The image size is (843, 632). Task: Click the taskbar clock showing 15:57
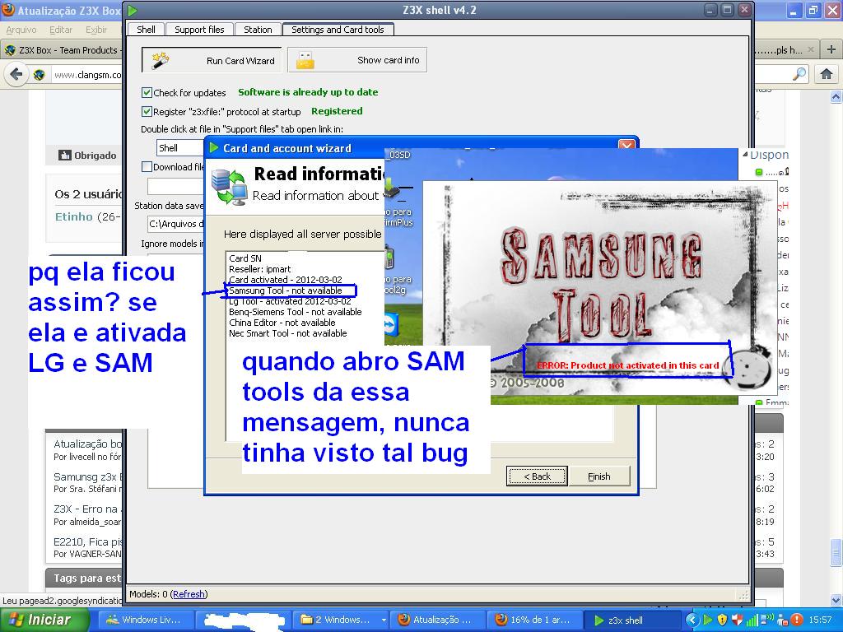click(820, 620)
